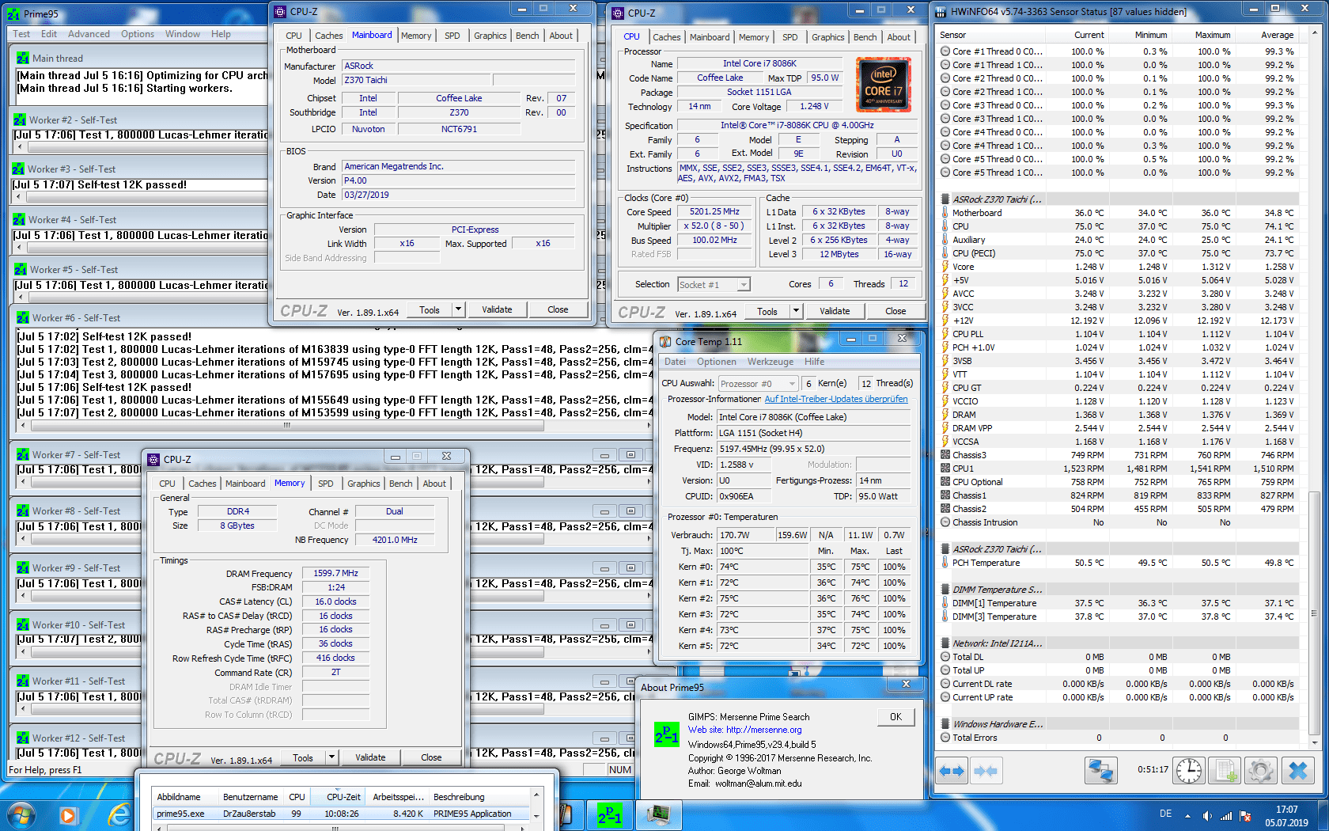The height and width of the screenshot is (831, 1329).
Task: Open the Socket #1 selection dropdown
Action: click(743, 284)
